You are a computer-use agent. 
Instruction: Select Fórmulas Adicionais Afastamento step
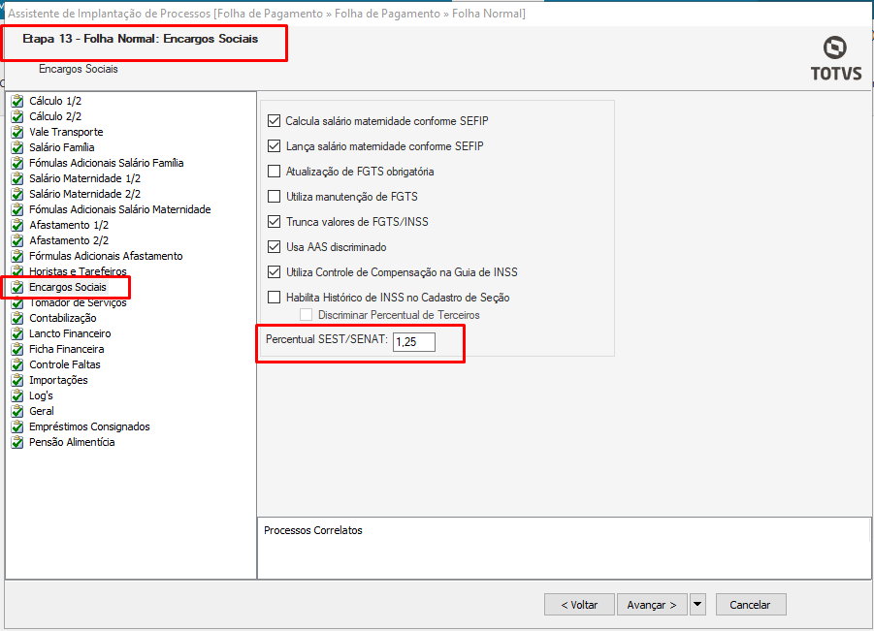coord(106,256)
